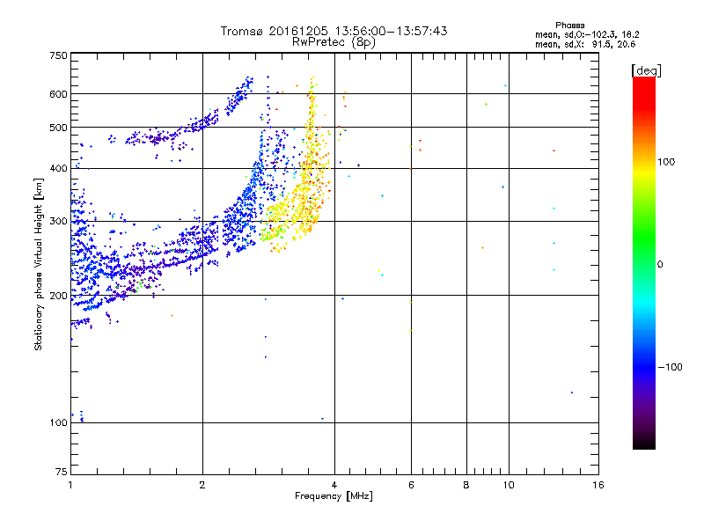Click the x-axis '10' tick label
704x528 pixels.
pos(509,485)
